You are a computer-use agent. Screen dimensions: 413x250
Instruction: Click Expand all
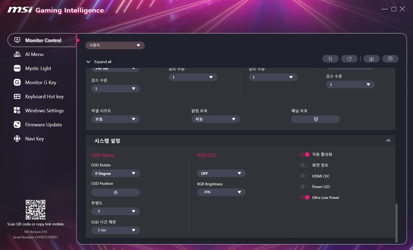(x=103, y=62)
